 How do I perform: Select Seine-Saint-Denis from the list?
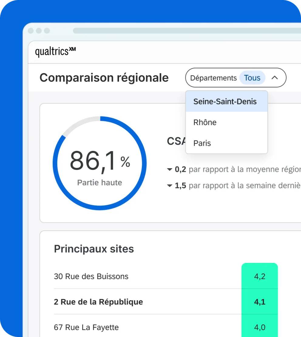(226, 101)
